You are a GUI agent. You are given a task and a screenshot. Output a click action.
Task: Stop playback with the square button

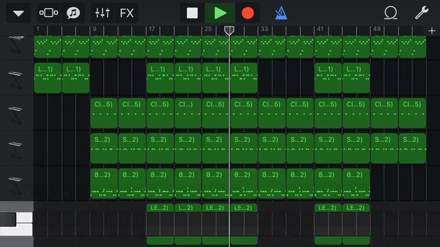192,13
